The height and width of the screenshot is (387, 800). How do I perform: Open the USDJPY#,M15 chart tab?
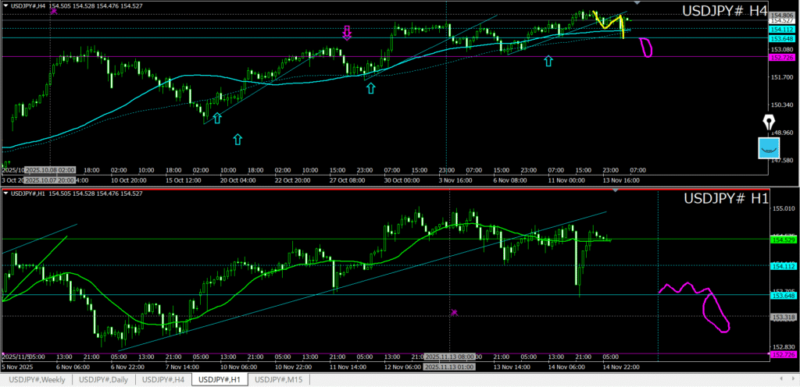280,380
